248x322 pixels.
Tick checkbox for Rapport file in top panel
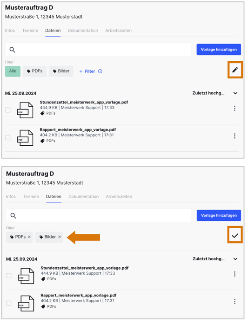pyautogui.click(x=8, y=137)
